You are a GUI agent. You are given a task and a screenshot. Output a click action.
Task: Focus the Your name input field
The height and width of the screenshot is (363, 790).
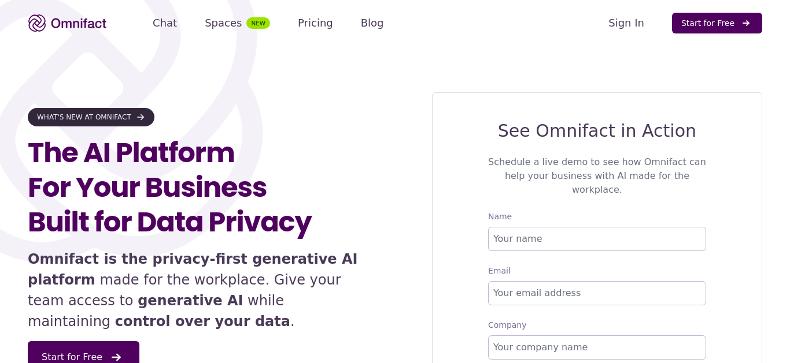coord(597,239)
